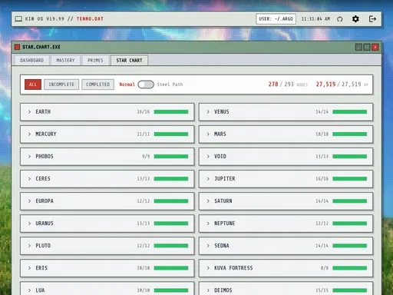Open the GitHub icon in top bar

[x=340, y=19]
